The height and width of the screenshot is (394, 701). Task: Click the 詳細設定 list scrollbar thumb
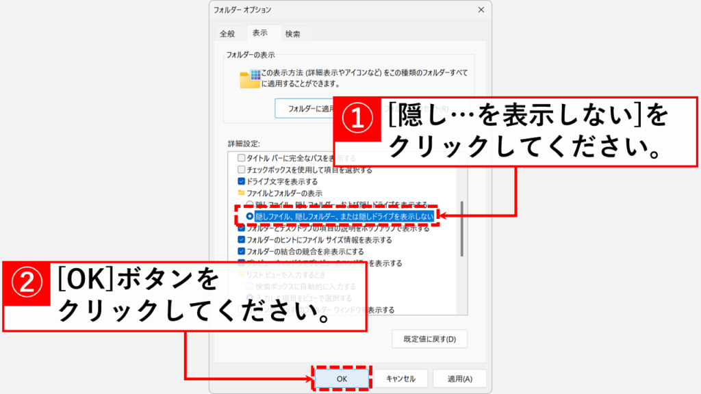(x=462, y=228)
